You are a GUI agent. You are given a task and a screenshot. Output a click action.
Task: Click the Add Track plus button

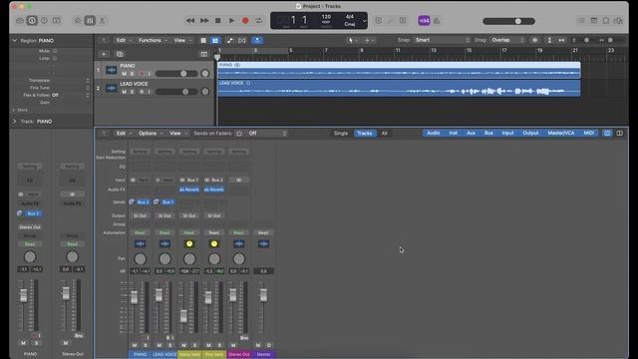(104, 54)
